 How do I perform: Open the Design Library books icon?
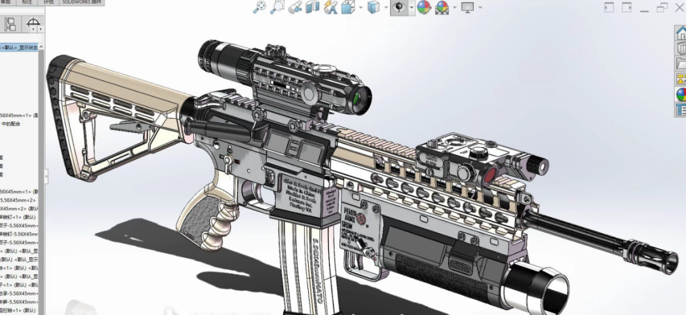pos(682,48)
